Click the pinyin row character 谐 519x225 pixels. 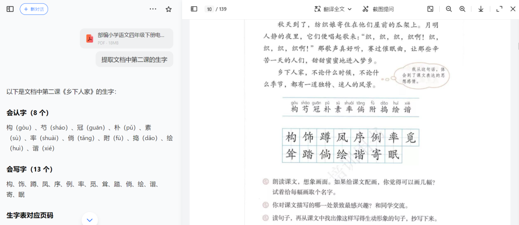408,109
